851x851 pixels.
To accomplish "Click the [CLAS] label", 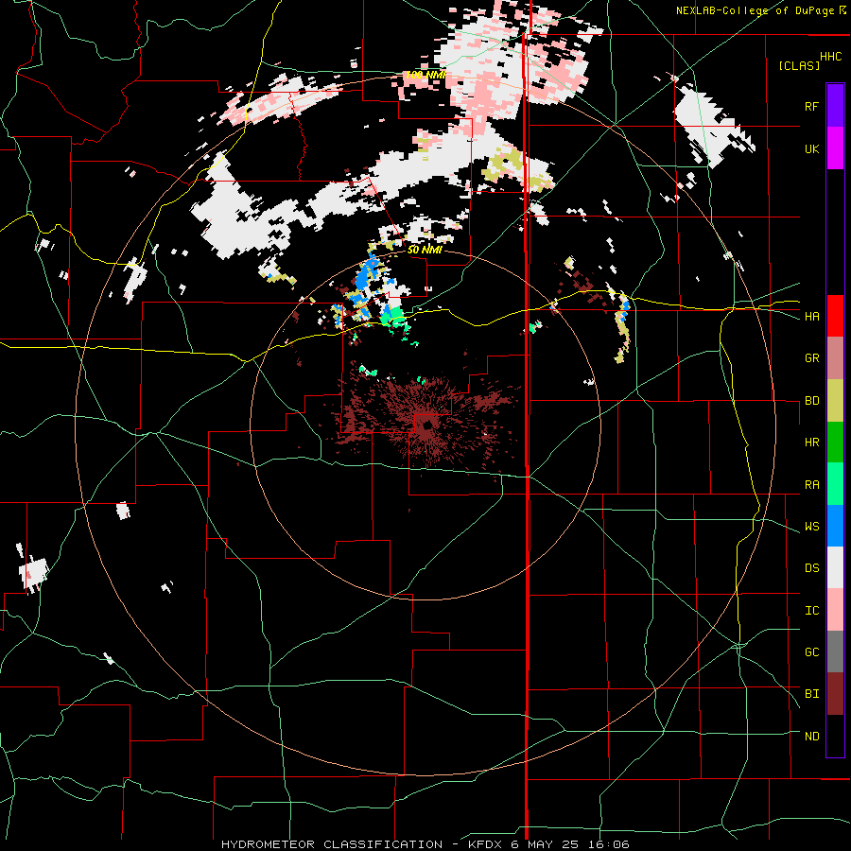I will coord(799,66).
